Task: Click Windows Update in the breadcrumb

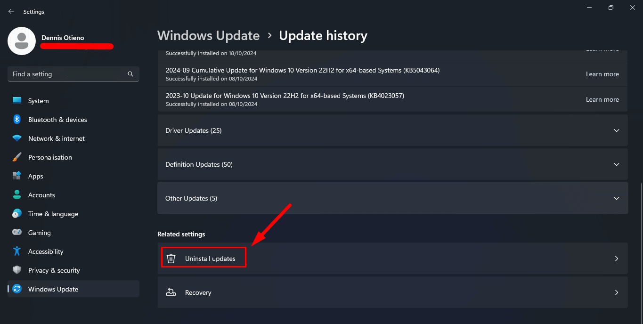Action: click(x=208, y=35)
